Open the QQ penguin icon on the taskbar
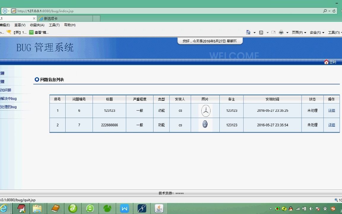This screenshot has width=342, height=214. tap(107, 209)
